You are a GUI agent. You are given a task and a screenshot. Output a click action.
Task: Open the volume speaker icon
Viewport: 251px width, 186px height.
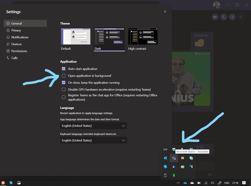[213, 183]
